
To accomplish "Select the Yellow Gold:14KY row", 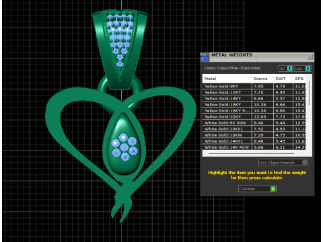I will [x=254, y=98].
